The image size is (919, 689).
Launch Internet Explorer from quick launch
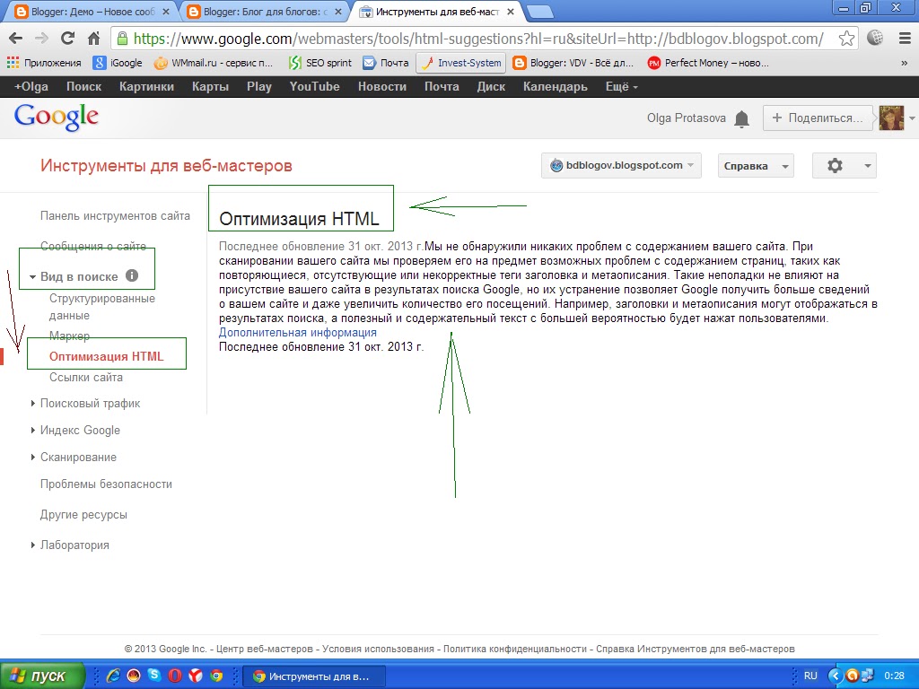point(113,676)
